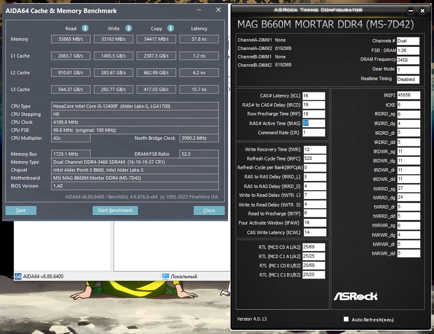Click the Memory Latency value 57.8 ns

[x=199, y=39]
